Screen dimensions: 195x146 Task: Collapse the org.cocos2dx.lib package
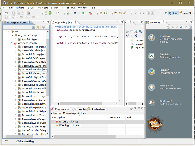(12, 43)
